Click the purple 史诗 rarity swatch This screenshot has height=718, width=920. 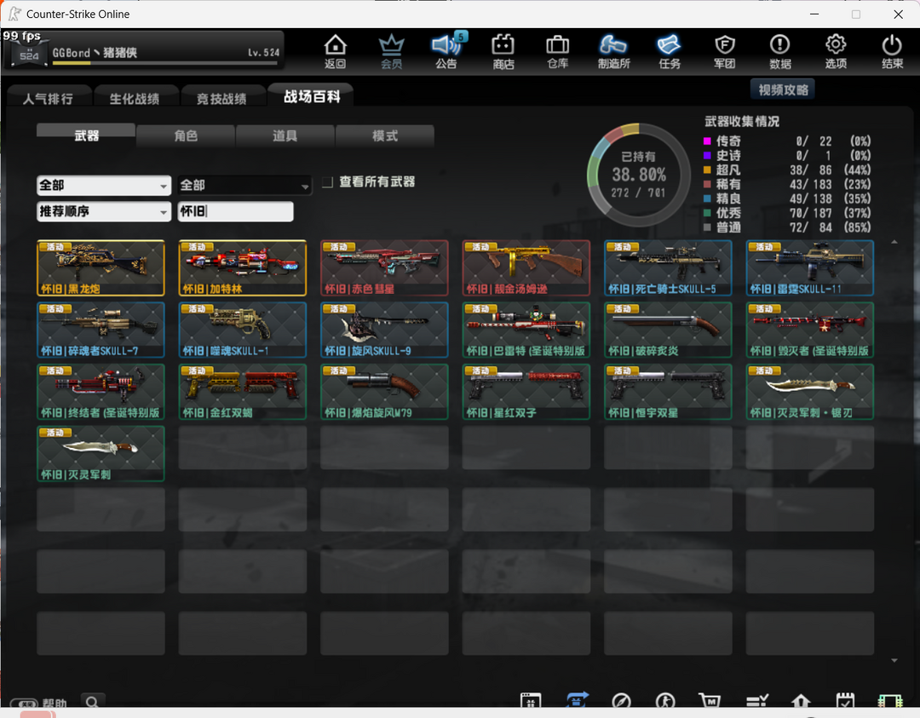(x=707, y=156)
